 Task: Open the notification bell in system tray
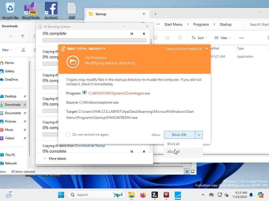click(x=251, y=195)
